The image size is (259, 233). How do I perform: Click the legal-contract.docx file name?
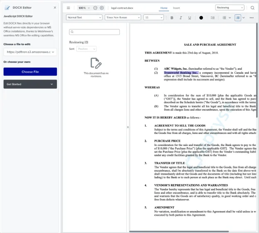(x=122, y=8)
